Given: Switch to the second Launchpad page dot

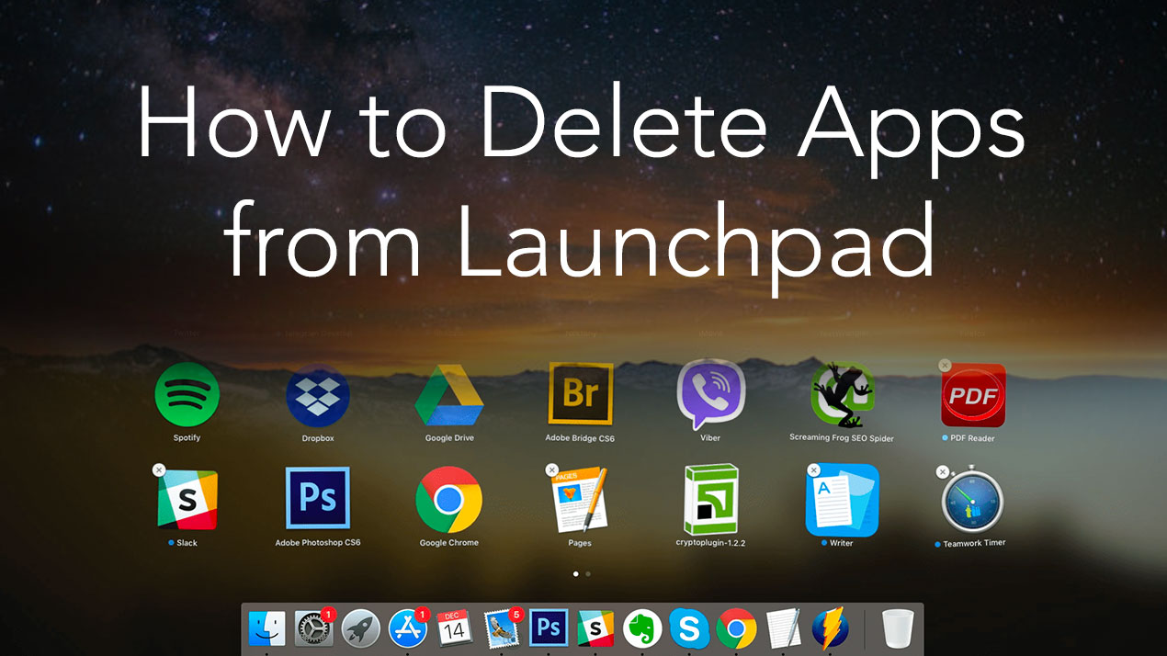Looking at the screenshot, I should [588, 573].
